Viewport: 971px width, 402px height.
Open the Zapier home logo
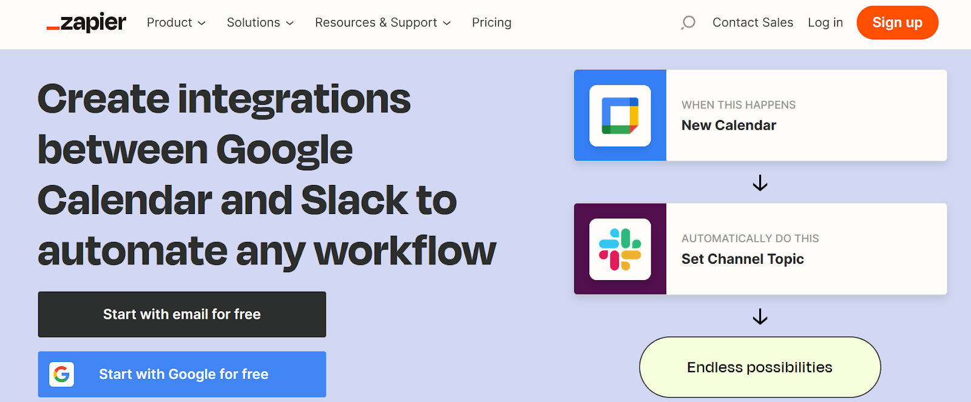(86, 22)
